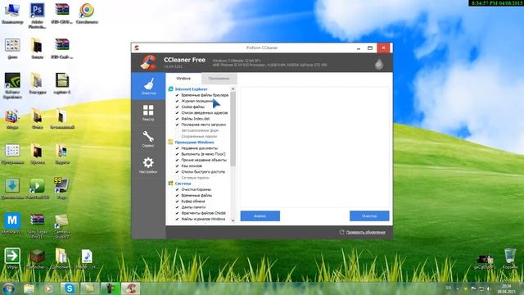Toggle the Дампы памяти checkbox
Viewport: 524px width, 295px height.
(177, 207)
